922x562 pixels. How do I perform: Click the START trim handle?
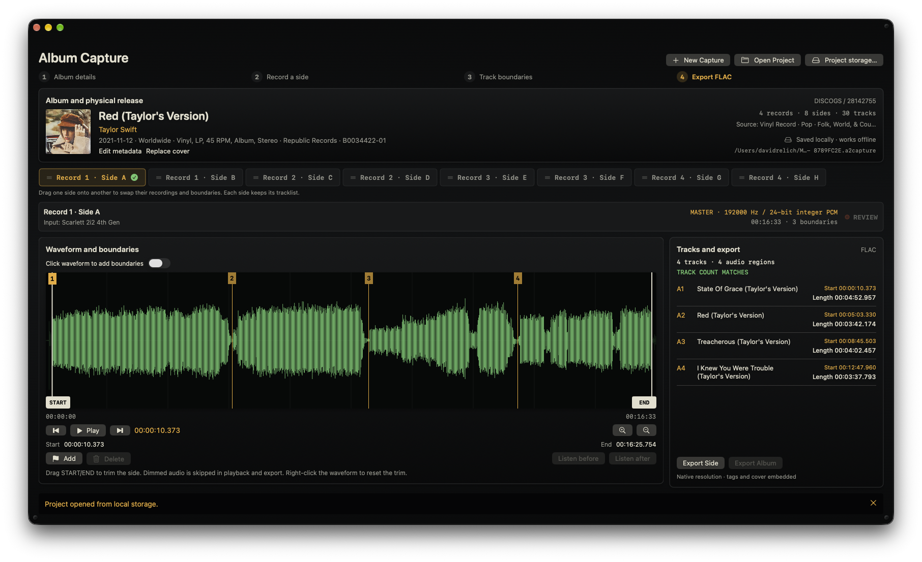click(x=58, y=402)
